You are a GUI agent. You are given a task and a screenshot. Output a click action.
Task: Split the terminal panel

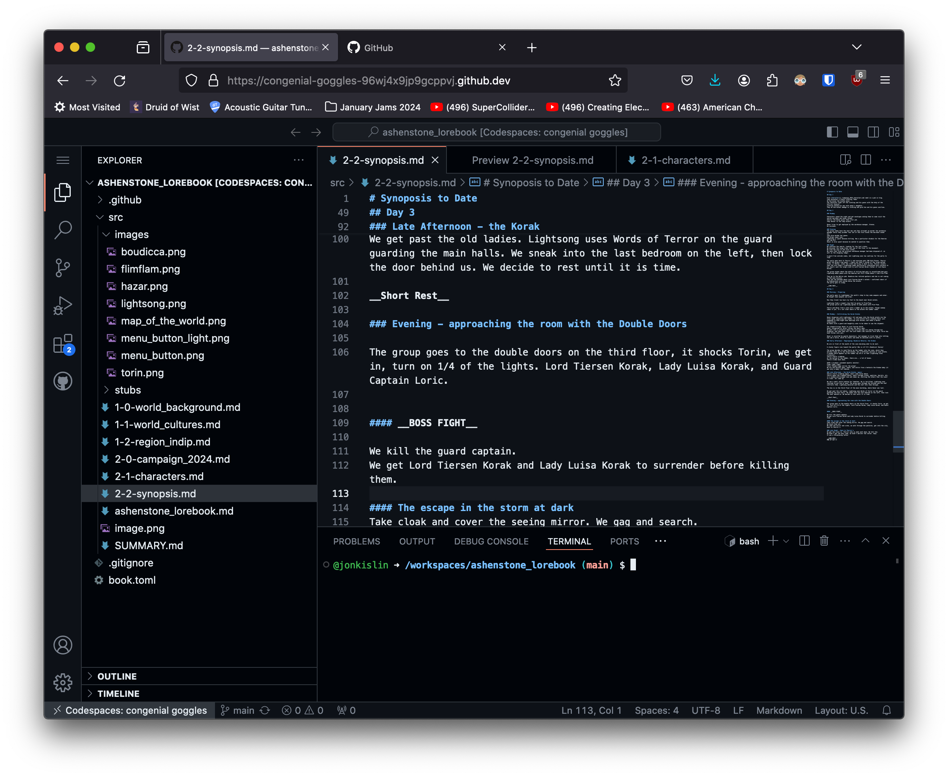[x=804, y=541]
